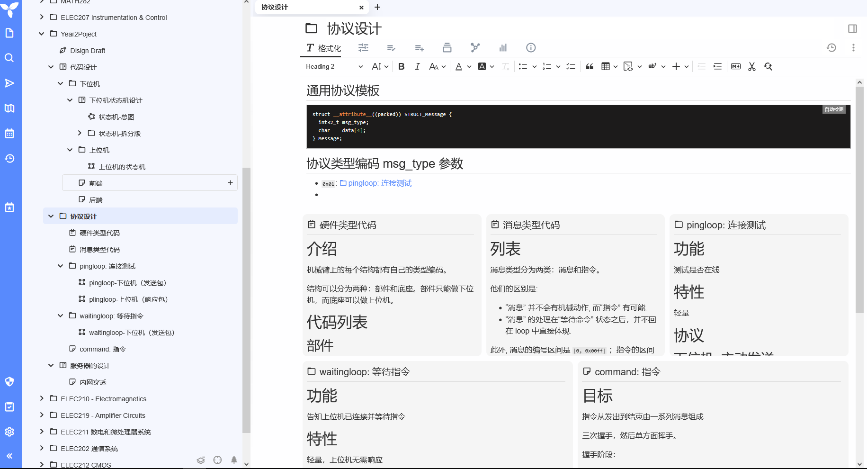This screenshot has width=867, height=469.
Task: Select the 格式化 ribbon tab
Action: pos(324,48)
